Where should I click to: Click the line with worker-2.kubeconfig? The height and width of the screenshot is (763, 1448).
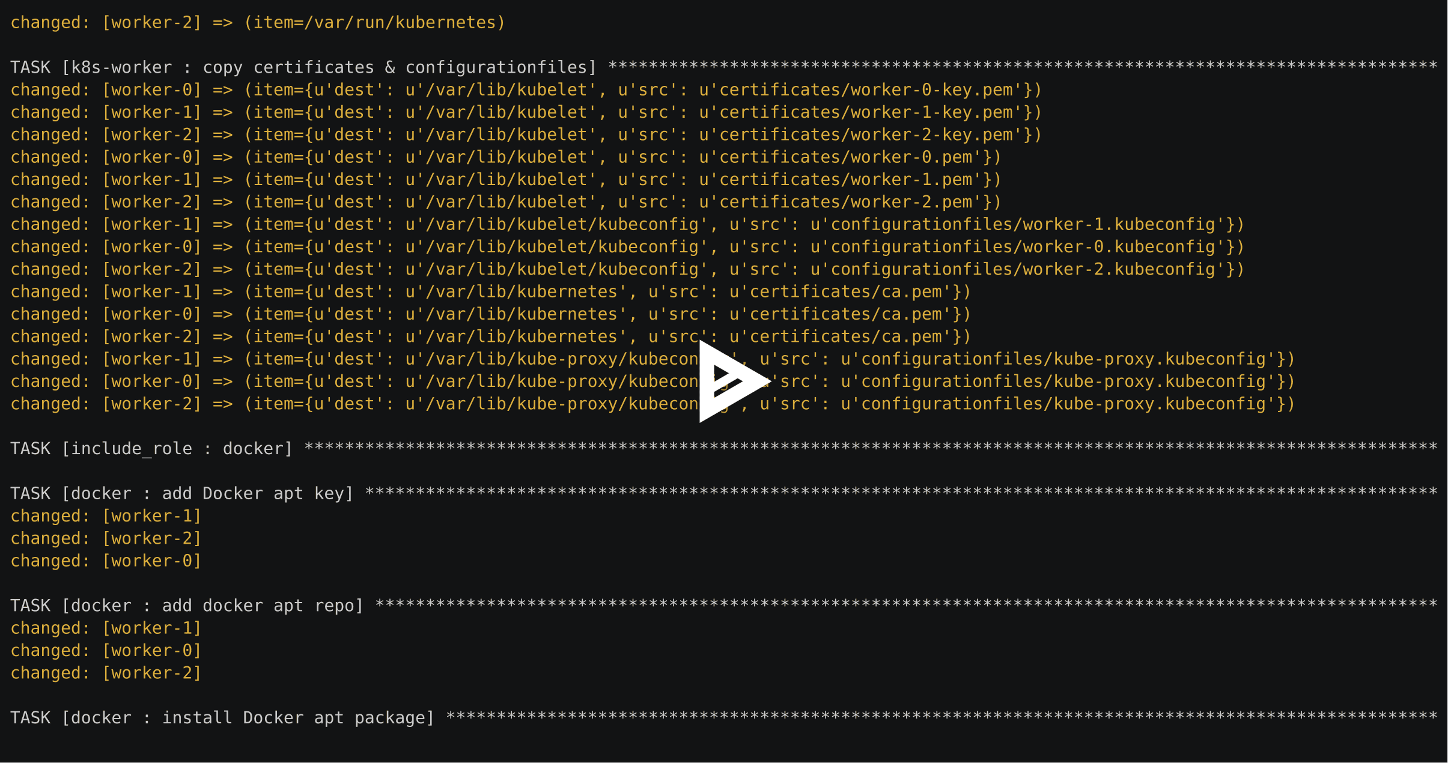[x=627, y=269]
